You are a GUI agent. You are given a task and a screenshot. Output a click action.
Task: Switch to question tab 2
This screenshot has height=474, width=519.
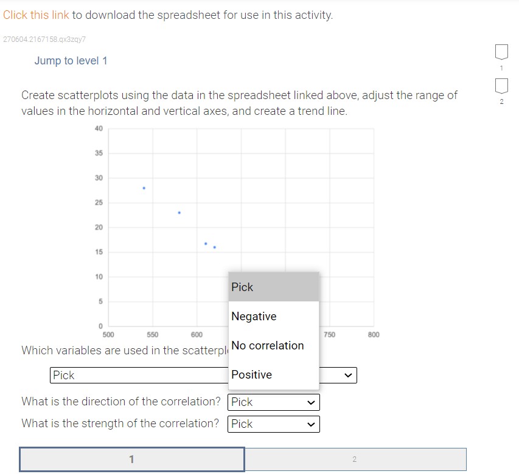tap(355, 459)
